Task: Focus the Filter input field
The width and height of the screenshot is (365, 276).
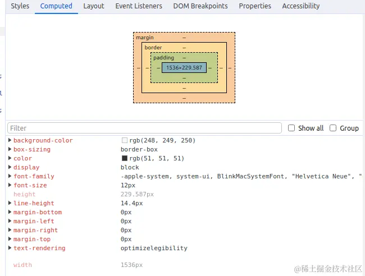Action: point(144,128)
